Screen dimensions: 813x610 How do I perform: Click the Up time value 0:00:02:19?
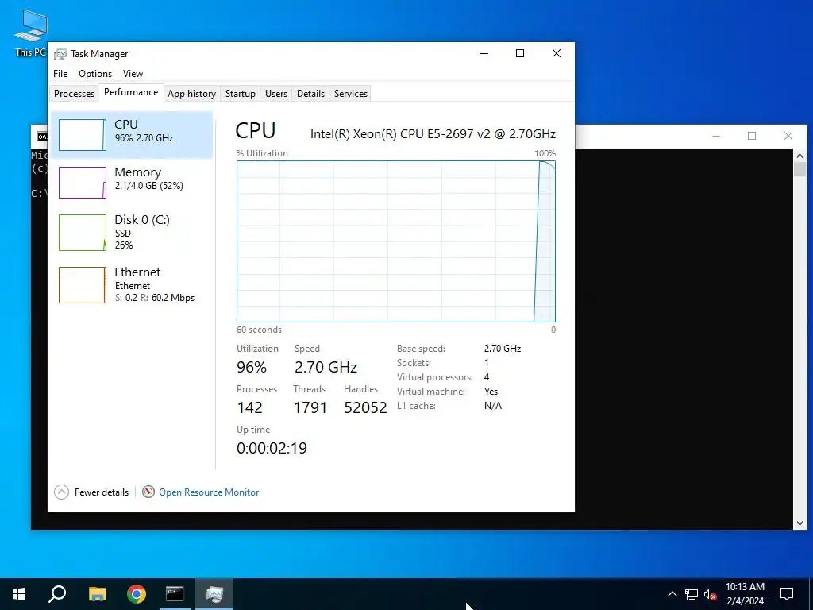click(272, 448)
